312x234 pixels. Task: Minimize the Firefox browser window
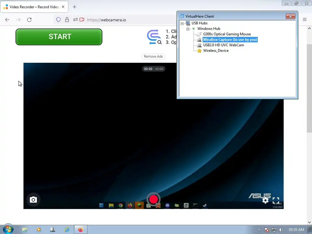[286, 3]
